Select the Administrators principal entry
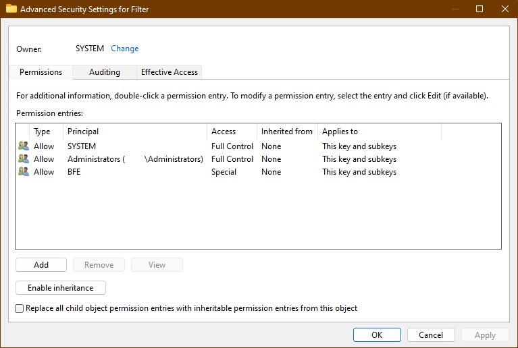 click(x=135, y=158)
